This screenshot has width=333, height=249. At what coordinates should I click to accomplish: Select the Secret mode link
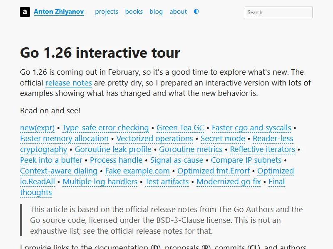[x=223, y=139]
